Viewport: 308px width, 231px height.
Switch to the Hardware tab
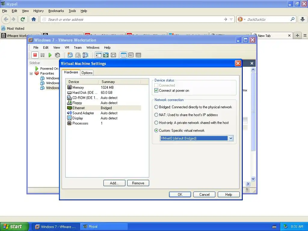coord(71,72)
